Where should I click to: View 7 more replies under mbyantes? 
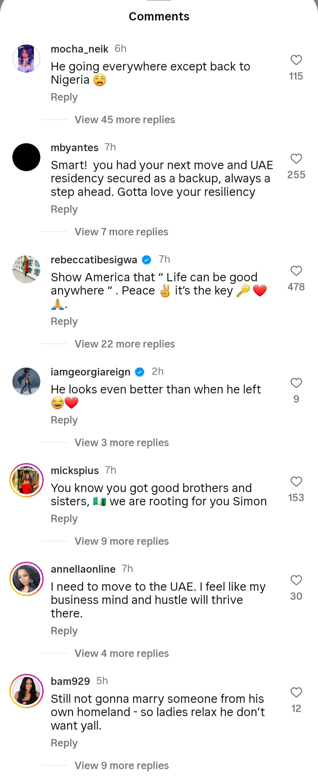(x=121, y=232)
